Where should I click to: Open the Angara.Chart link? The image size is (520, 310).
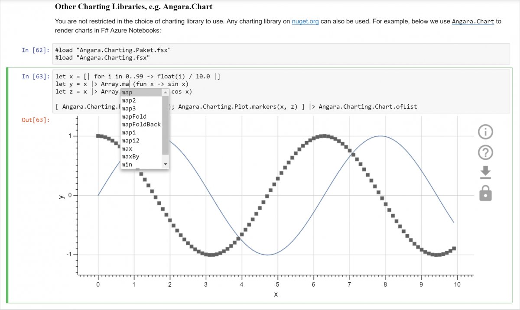click(x=473, y=21)
